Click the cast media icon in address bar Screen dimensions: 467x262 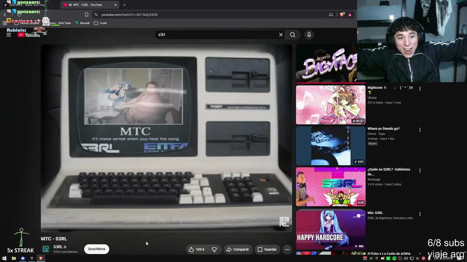tap(331, 15)
